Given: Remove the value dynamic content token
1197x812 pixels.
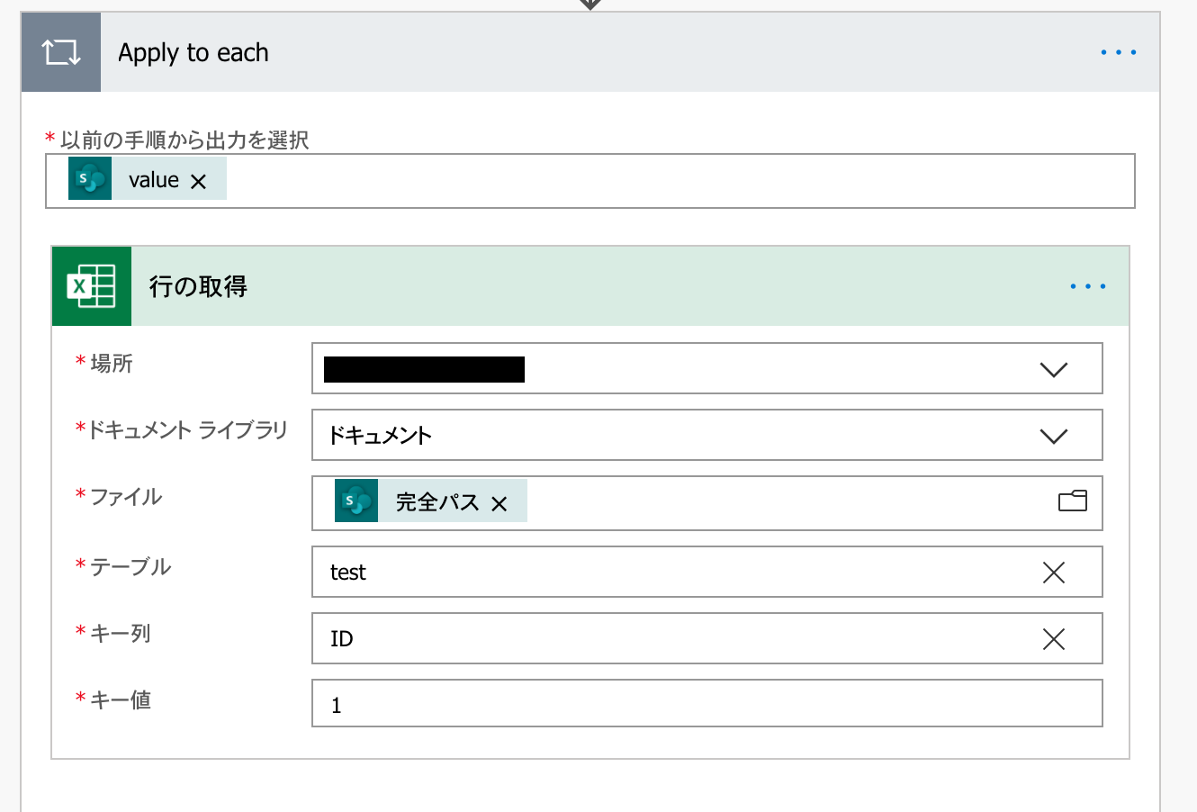Looking at the screenshot, I should tap(199, 181).
